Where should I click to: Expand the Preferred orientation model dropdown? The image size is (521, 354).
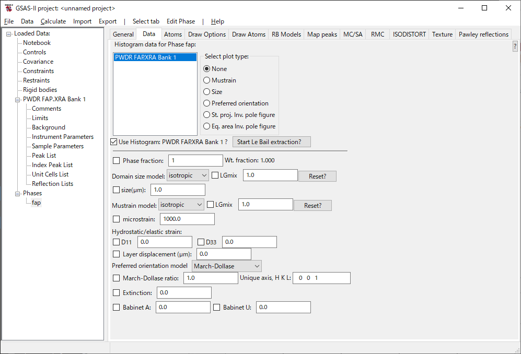click(x=227, y=266)
